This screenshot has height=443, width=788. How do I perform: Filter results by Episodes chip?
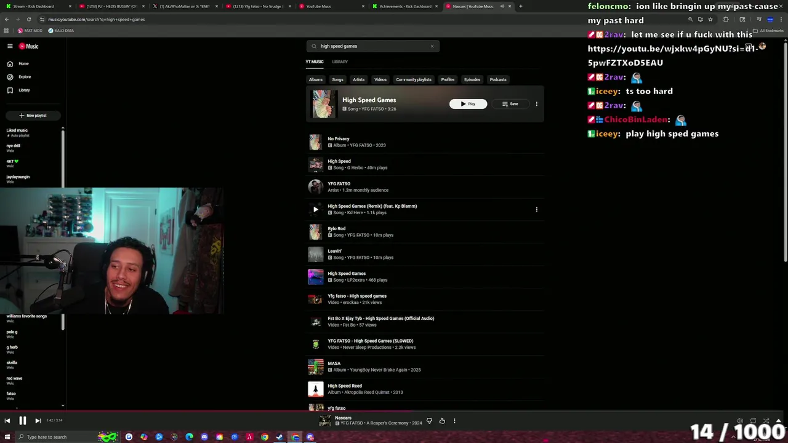[x=472, y=79]
